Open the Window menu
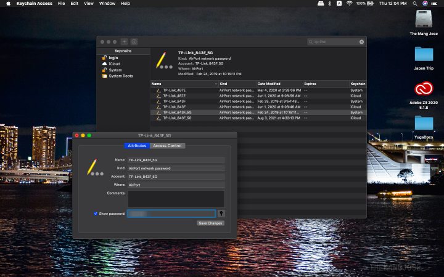444x277 pixels. [107, 4]
